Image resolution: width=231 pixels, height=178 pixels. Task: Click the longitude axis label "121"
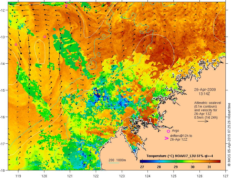[x=70, y=176]
